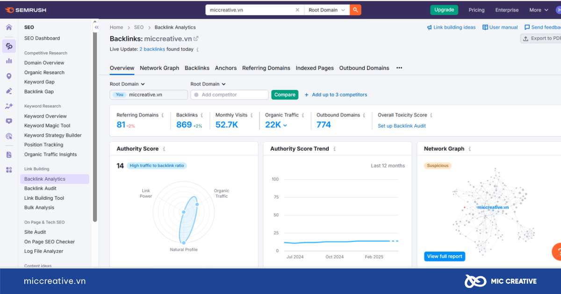This screenshot has height=294, width=561.
Task: Click SEO breadcrumb link
Action: pos(139,28)
